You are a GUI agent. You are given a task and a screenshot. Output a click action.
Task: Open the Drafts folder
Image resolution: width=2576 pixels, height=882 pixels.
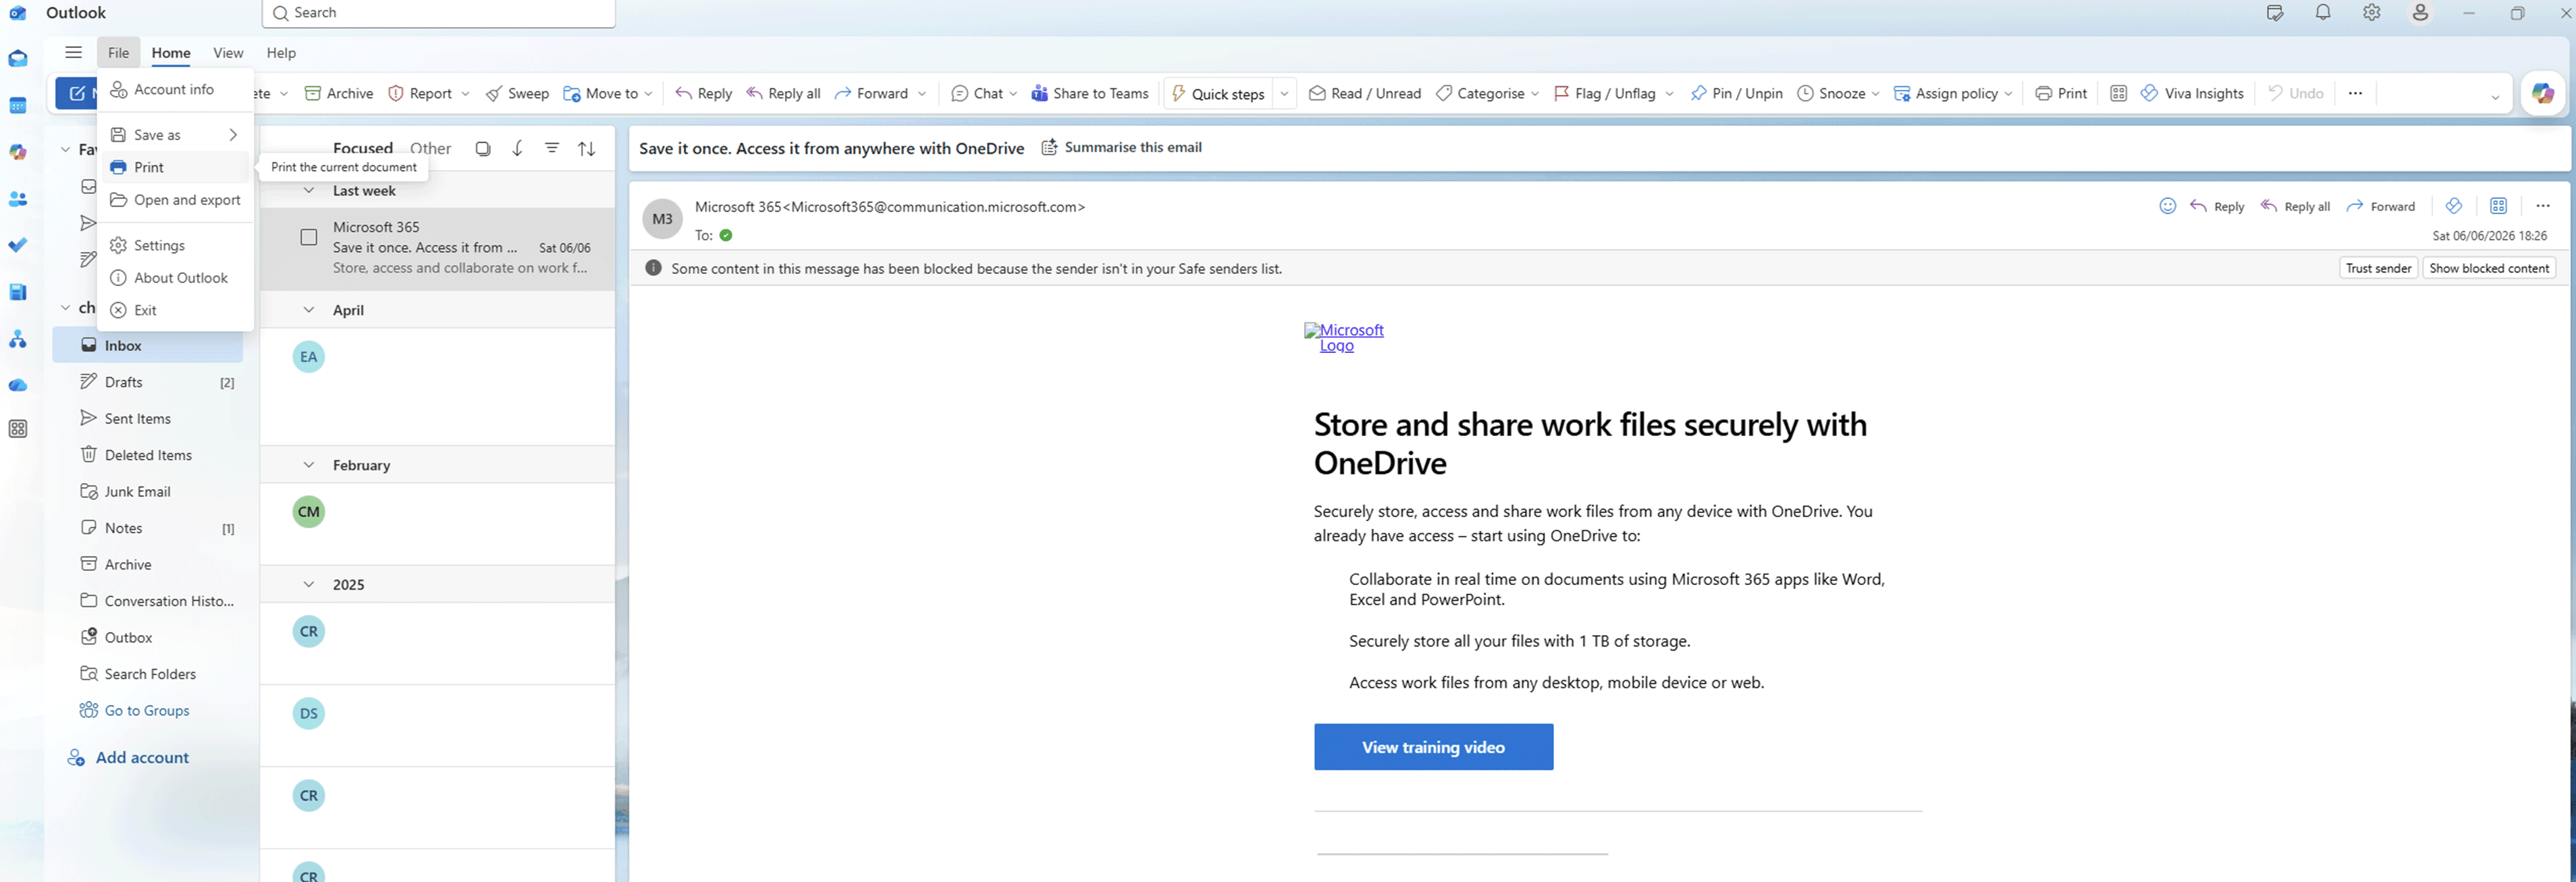(148, 382)
